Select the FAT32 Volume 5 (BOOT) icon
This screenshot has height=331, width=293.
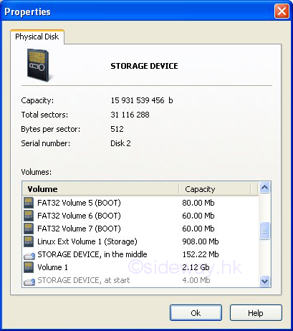29,203
